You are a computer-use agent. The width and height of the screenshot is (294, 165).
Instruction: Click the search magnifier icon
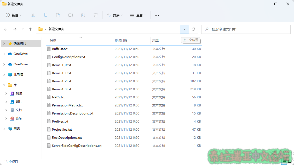pyautogui.click(x=207, y=29)
